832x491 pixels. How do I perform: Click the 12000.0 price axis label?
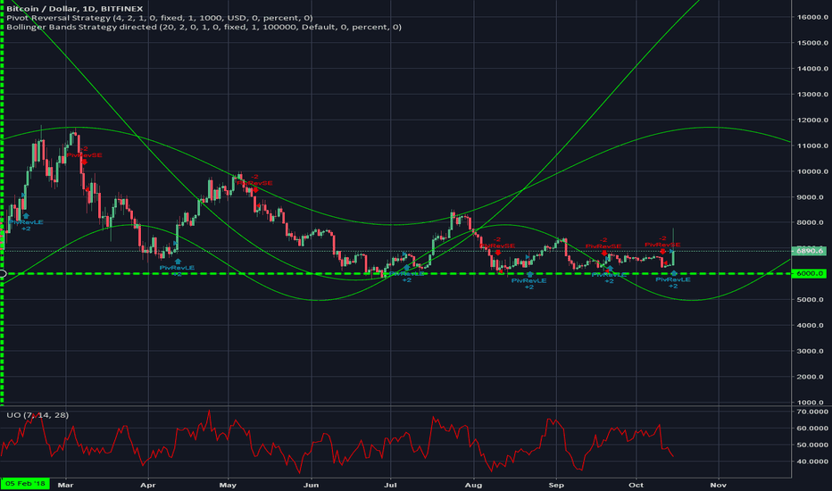point(812,120)
